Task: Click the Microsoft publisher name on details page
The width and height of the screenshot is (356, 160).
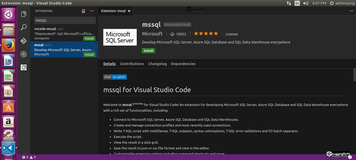Action: click(152, 34)
